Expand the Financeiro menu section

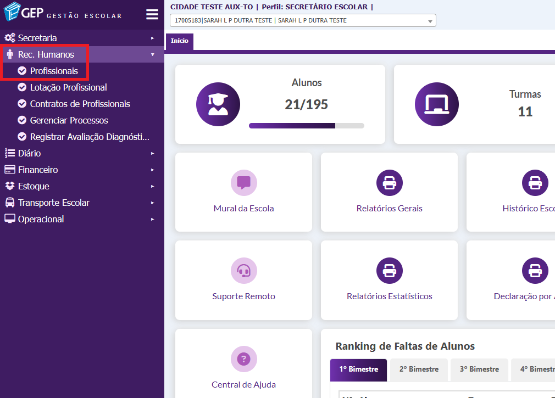pos(38,170)
